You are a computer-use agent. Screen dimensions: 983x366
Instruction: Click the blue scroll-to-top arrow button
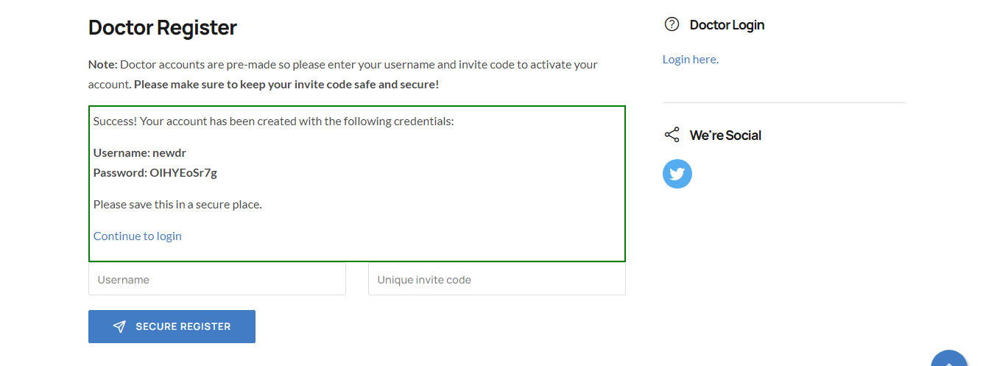[949, 358]
